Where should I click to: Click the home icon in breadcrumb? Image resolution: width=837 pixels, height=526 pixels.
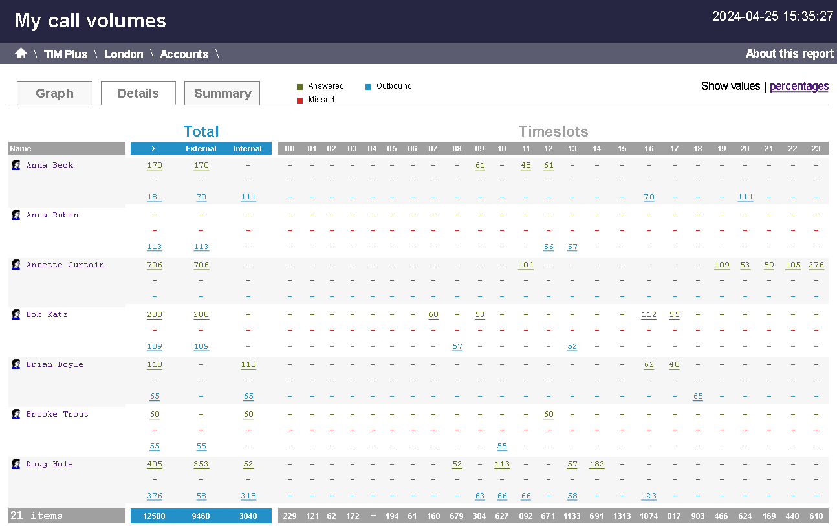(21, 53)
